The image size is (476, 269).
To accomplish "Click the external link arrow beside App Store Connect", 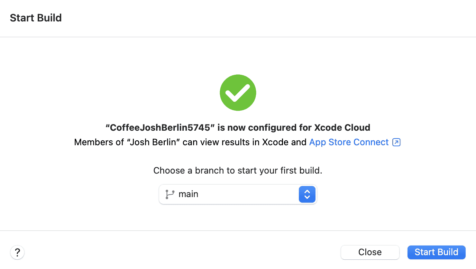I will pos(396,142).
